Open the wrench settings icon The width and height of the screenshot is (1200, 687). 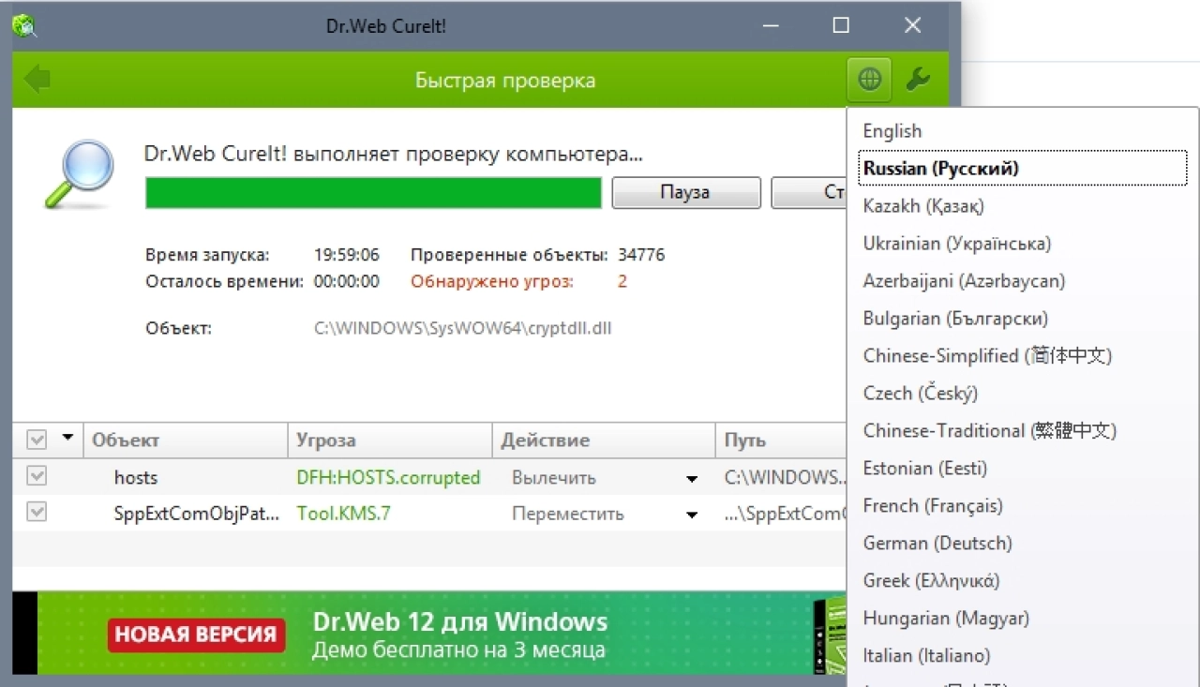918,80
